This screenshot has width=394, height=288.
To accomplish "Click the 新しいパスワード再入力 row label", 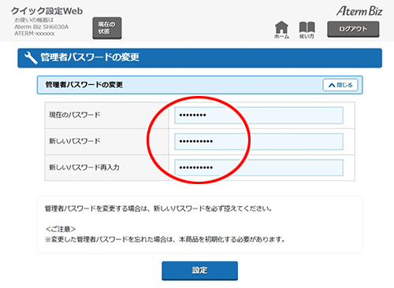I will point(84,168).
